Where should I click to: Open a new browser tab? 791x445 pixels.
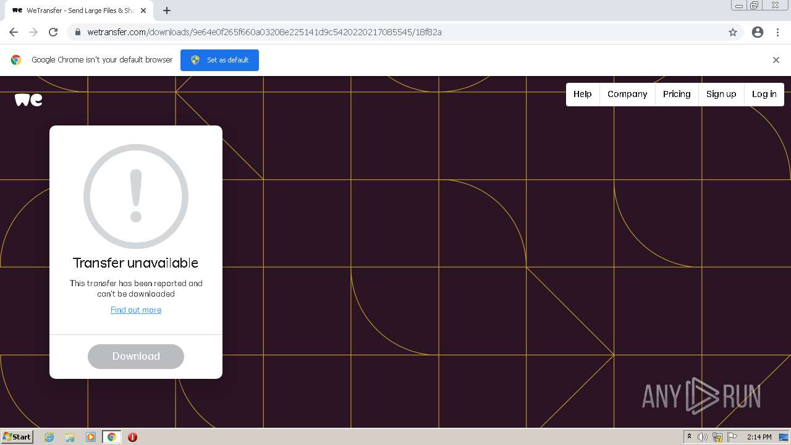167,11
